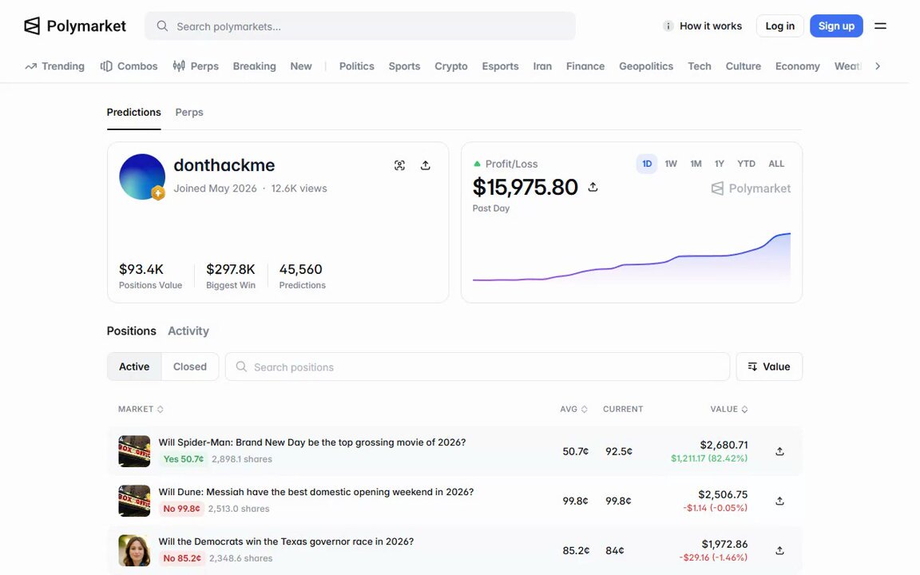920x575 pixels.
Task: Click the donthackme profile avatar
Action: pos(142,176)
